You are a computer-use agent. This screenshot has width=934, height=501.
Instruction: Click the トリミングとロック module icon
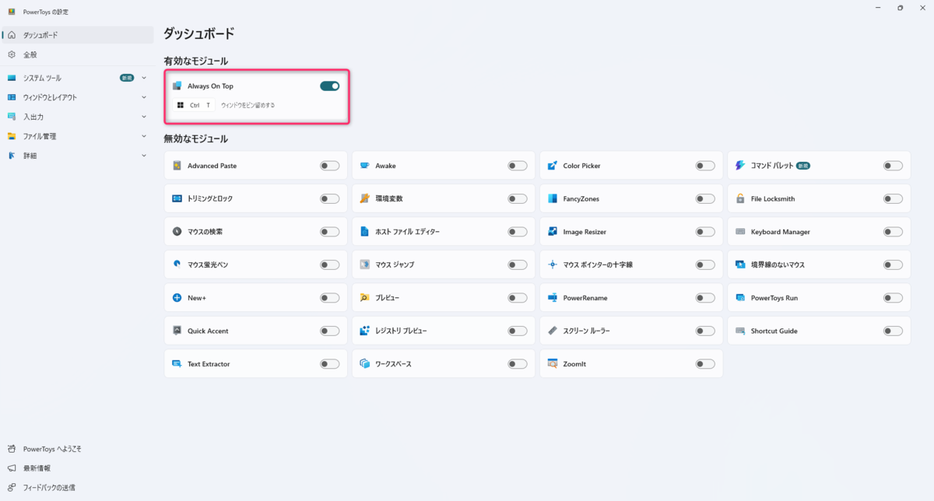(177, 198)
